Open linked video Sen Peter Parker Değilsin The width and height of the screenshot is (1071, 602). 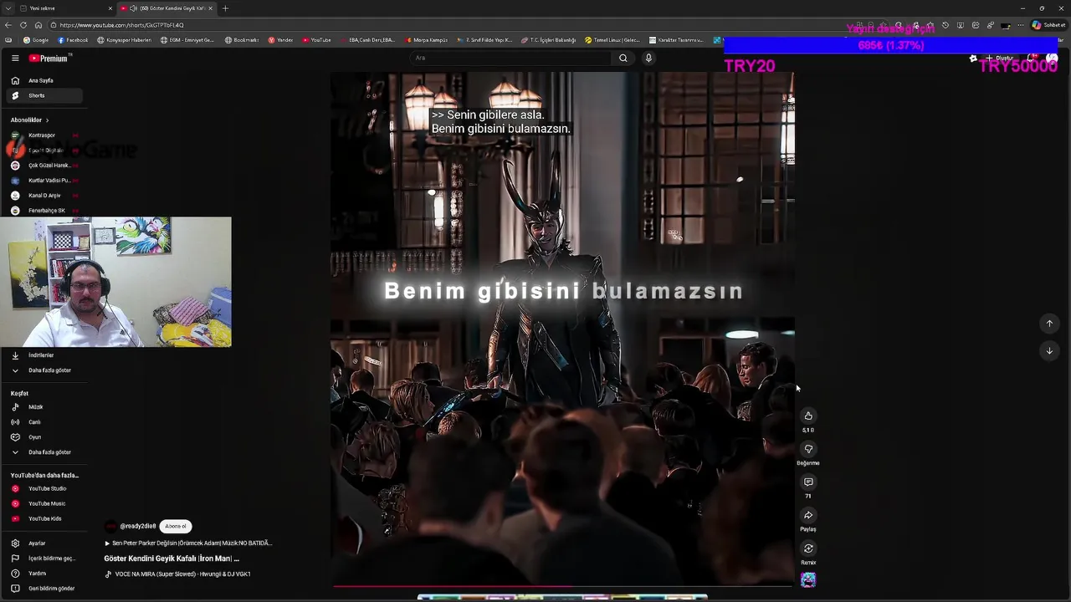[x=188, y=543]
